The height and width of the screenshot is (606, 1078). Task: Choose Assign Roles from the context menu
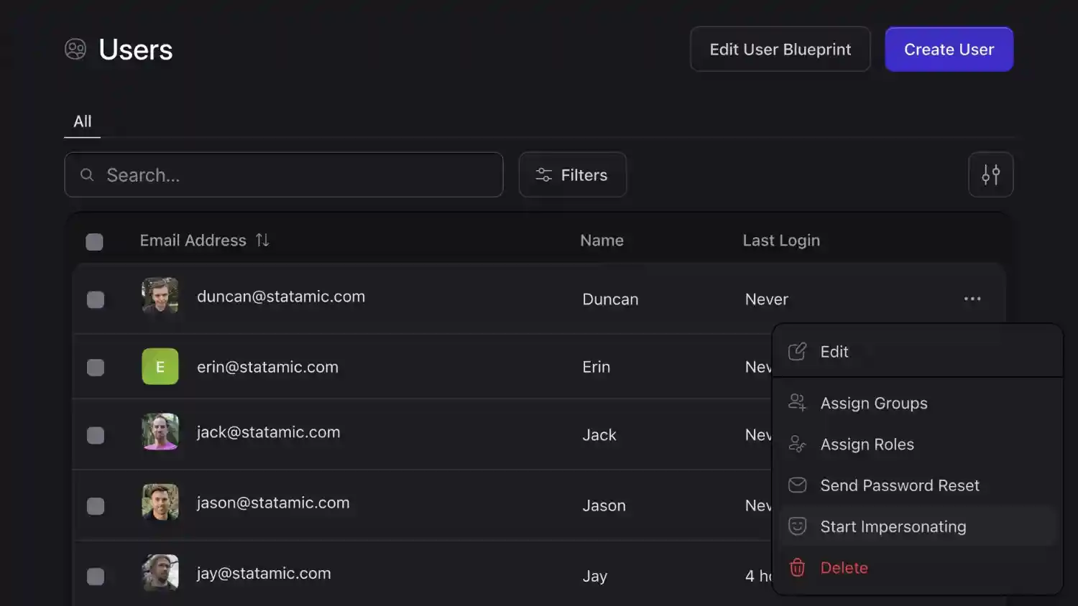point(867,444)
